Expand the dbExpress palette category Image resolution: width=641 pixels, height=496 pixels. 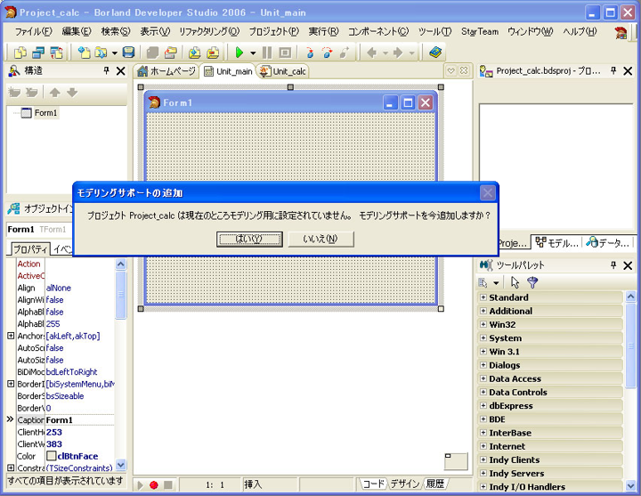click(x=483, y=405)
